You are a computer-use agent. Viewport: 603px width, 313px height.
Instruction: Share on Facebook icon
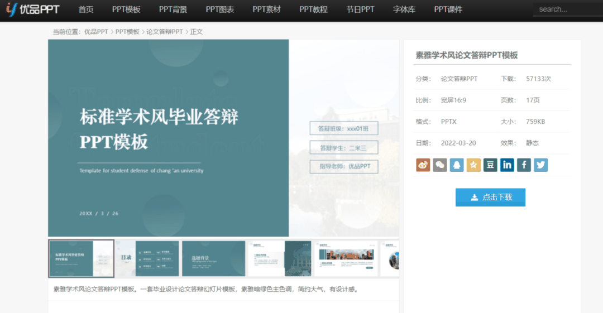524,165
